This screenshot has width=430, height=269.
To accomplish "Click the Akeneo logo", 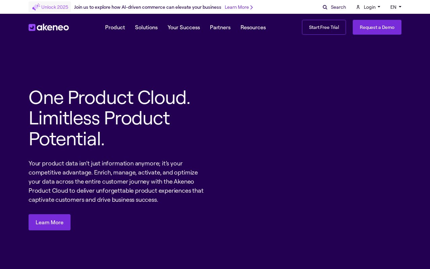I will click(x=49, y=27).
